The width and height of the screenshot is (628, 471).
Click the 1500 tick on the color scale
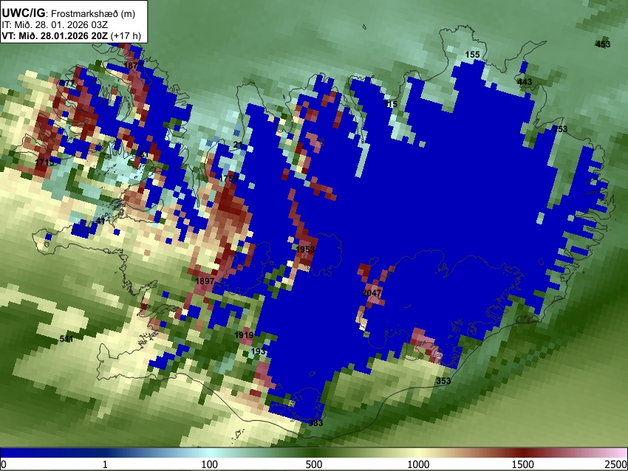(523, 464)
